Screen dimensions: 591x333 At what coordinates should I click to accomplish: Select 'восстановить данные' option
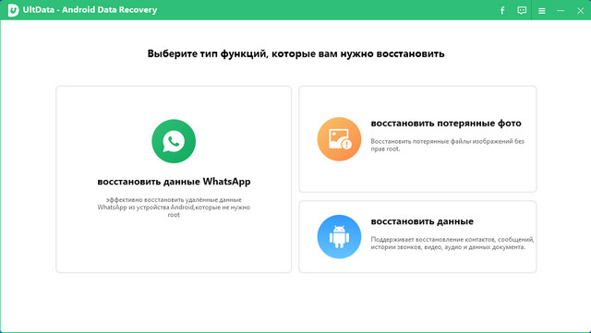(422, 221)
